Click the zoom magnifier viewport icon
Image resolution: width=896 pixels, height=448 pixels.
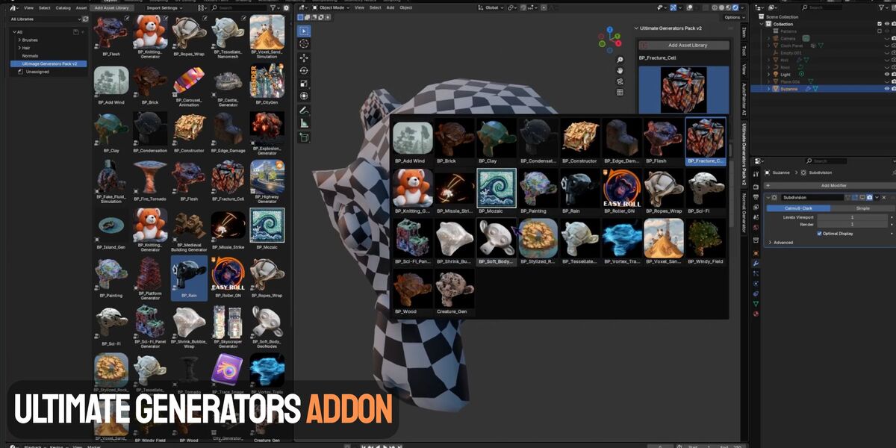tap(620, 60)
